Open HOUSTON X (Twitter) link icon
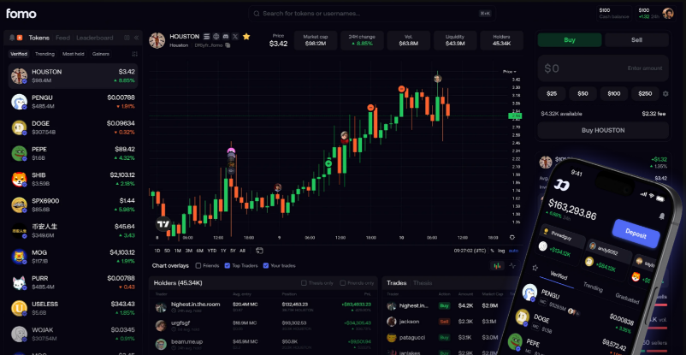Viewport: 686px width, 355px height. (x=235, y=36)
